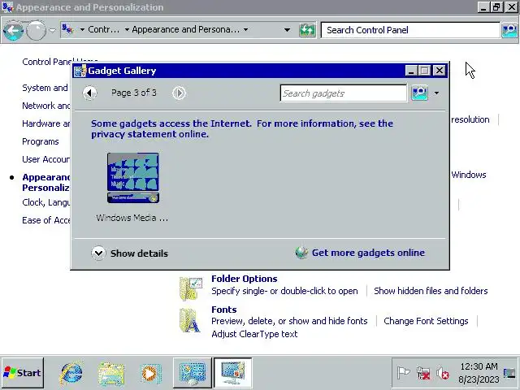Open recent pages dropdown next to forward button

click(52, 30)
